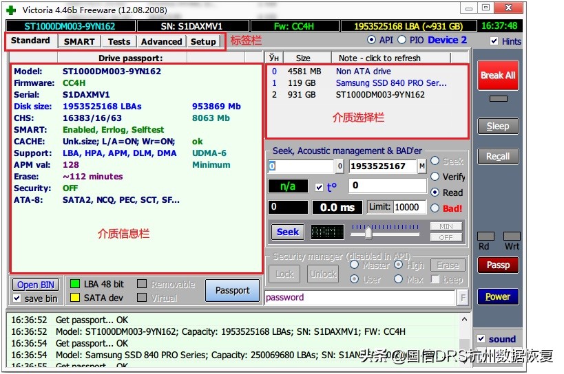
Task: Click the F button beside password field
Action: pyautogui.click(x=463, y=298)
